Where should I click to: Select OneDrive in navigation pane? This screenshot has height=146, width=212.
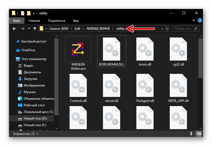click(28, 50)
